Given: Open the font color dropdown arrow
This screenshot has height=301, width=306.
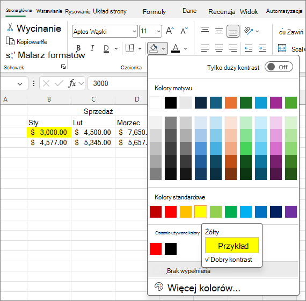Looking at the screenshot, I should (x=185, y=48).
